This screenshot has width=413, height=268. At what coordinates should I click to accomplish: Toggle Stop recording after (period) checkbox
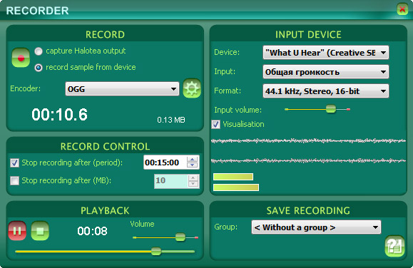coord(14,163)
